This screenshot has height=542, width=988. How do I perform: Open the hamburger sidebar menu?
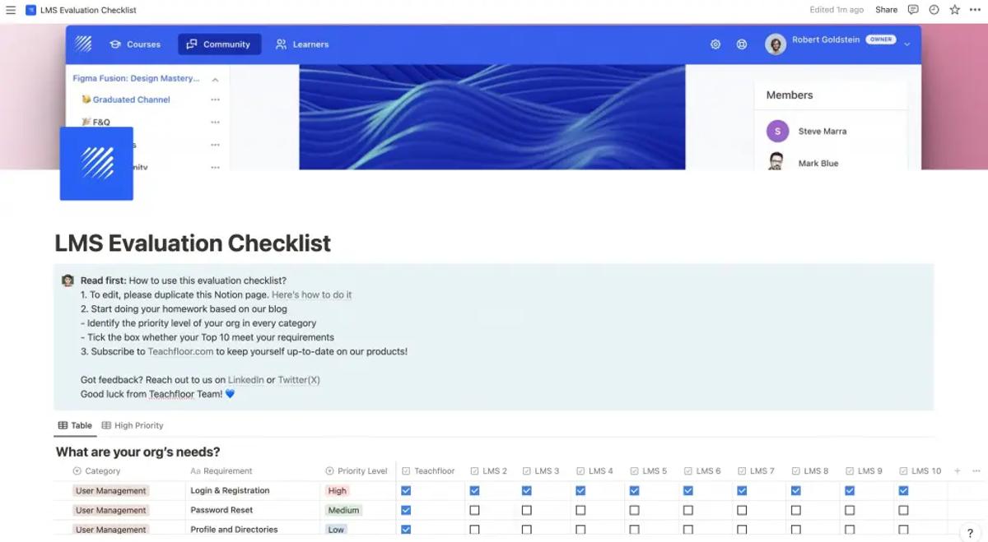[11, 10]
